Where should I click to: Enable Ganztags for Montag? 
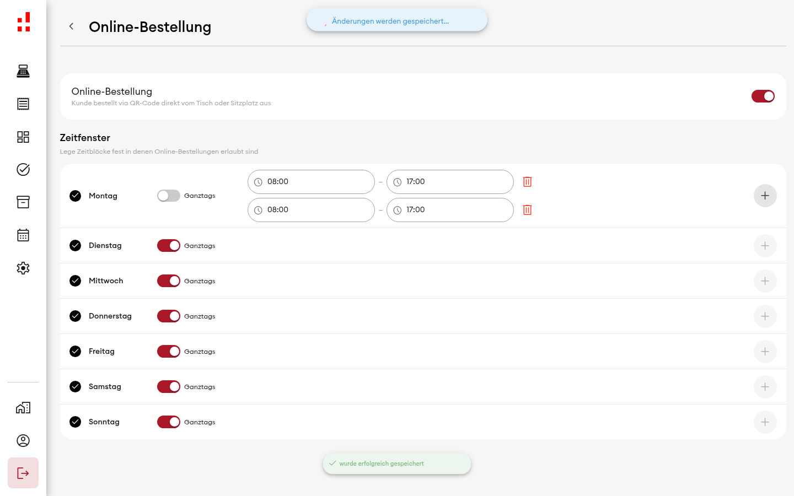pos(169,196)
